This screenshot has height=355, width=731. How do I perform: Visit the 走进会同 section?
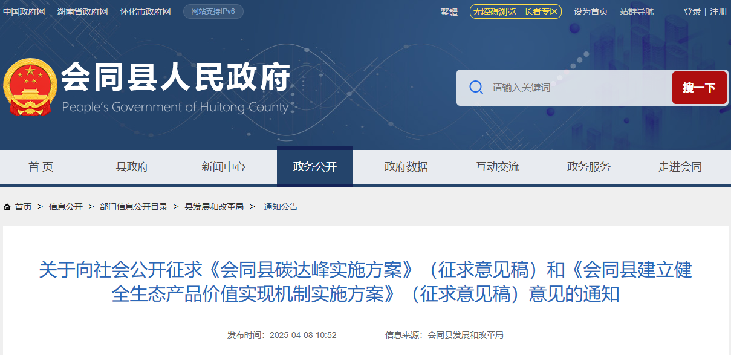pyautogui.click(x=680, y=167)
